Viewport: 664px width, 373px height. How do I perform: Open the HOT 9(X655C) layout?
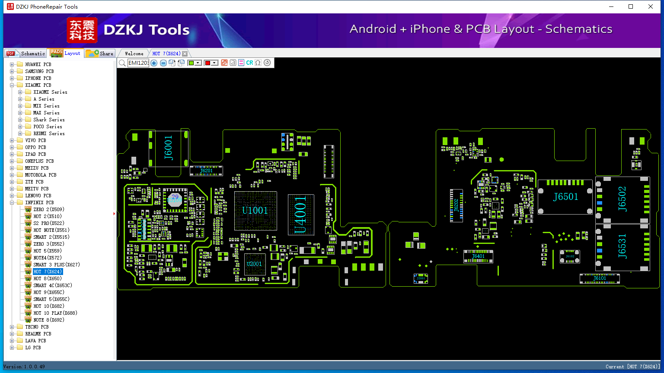click(x=48, y=292)
